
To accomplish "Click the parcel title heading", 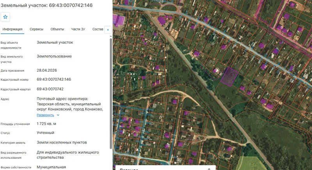I will click(x=46, y=5).
